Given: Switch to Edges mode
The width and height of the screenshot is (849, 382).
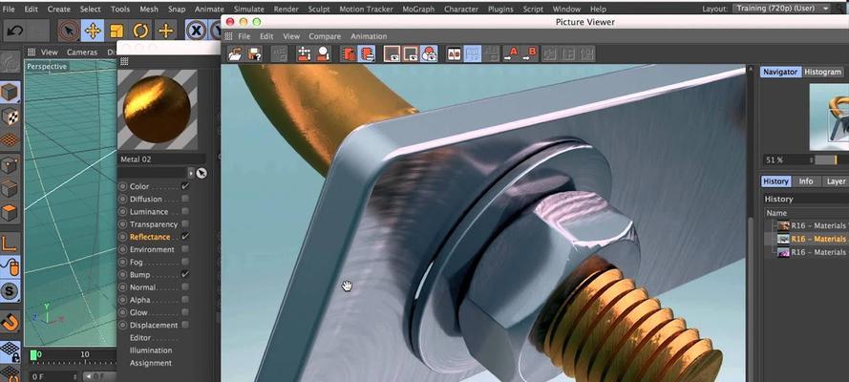Looking at the screenshot, I should (10, 189).
